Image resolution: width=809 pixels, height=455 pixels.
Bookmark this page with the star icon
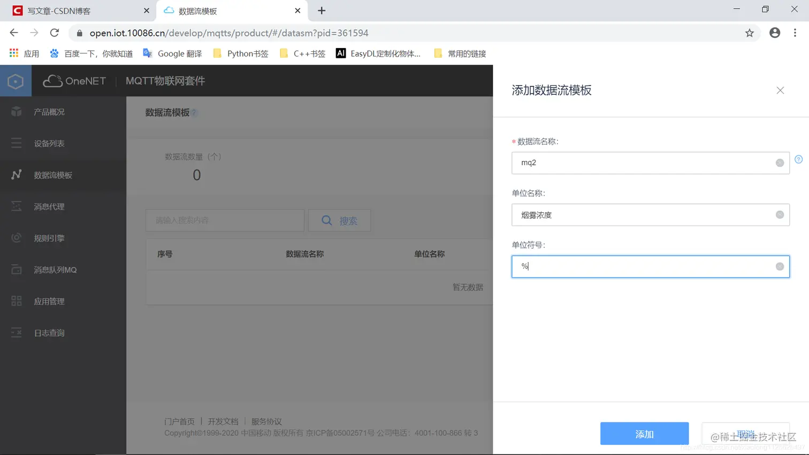tap(750, 33)
